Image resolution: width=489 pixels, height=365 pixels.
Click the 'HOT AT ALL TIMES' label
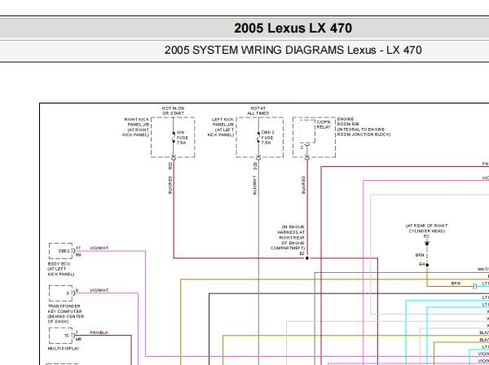(258, 111)
